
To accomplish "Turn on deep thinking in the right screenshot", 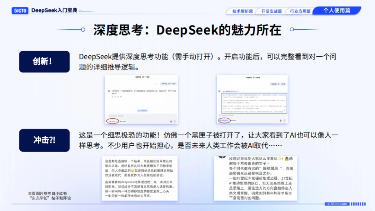I will (224, 120).
